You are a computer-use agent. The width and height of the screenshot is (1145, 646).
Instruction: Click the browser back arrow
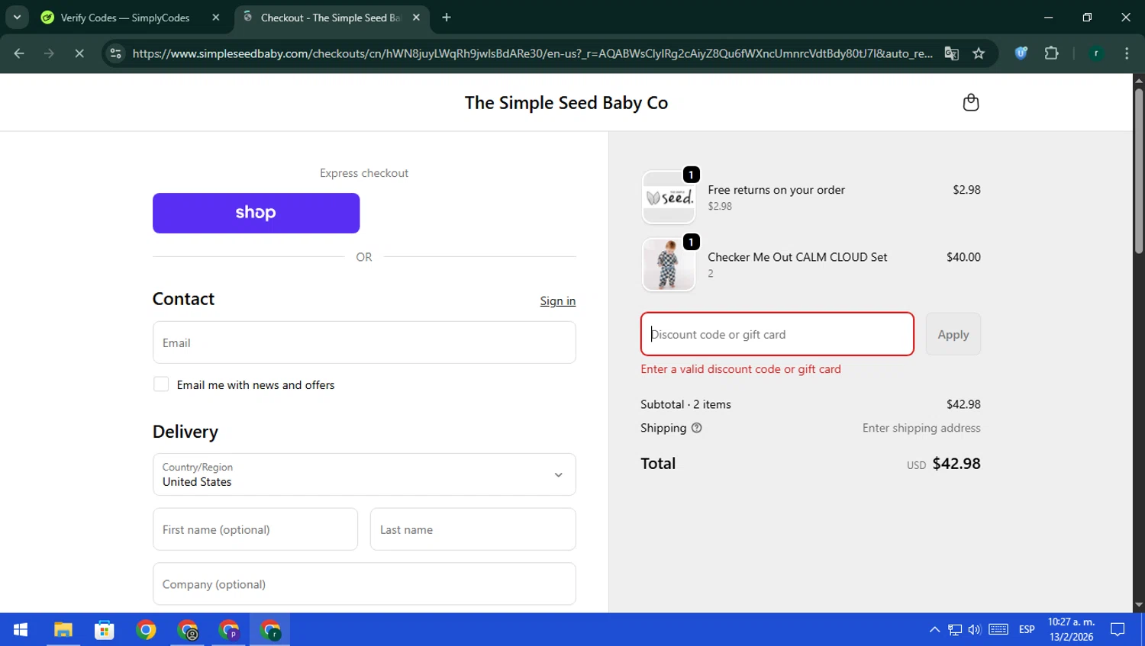(x=19, y=53)
